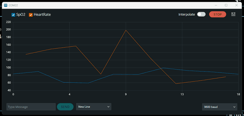Click the clear output lines icon
This screenshot has height=116, width=244.
(233, 14)
